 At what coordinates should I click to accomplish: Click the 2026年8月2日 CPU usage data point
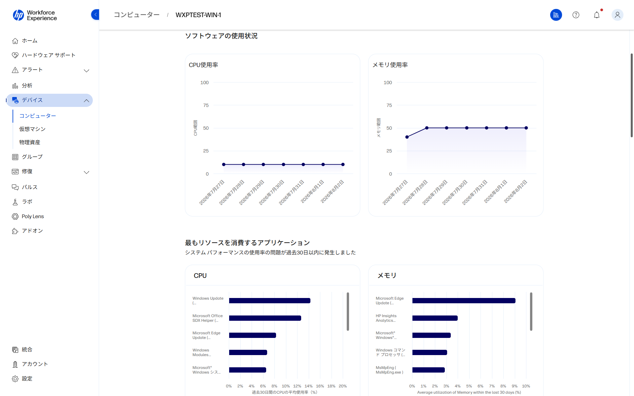[x=343, y=164]
